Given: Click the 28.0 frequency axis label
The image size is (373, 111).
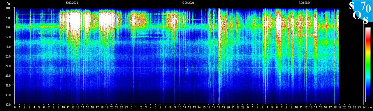Looking at the screenshot, I should (8, 76).
